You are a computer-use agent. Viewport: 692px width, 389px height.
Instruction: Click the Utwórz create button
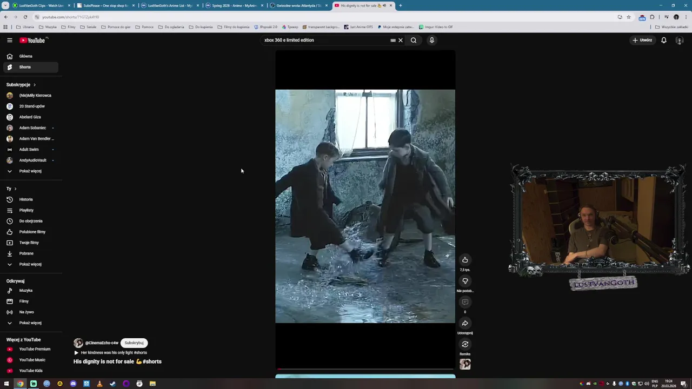point(642,40)
